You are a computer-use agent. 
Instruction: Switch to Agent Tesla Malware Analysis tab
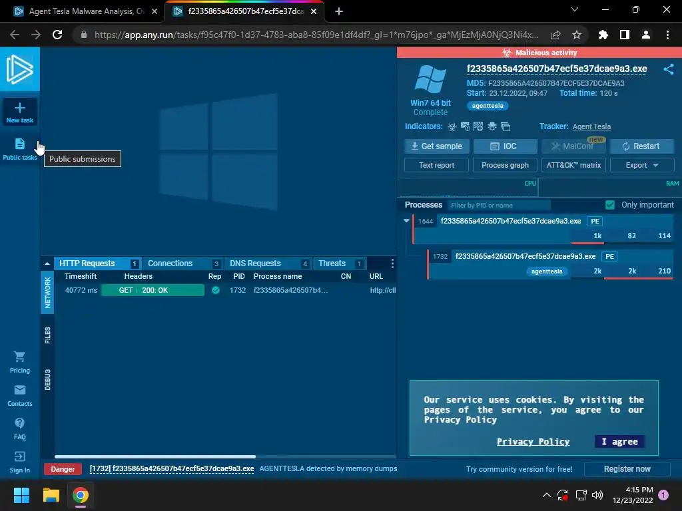pos(86,11)
